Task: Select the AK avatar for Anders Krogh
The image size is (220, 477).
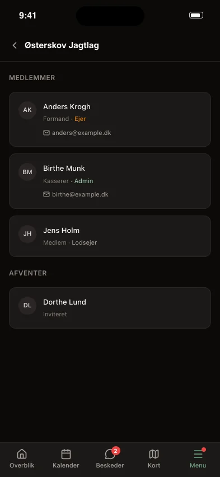Action: click(x=27, y=110)
